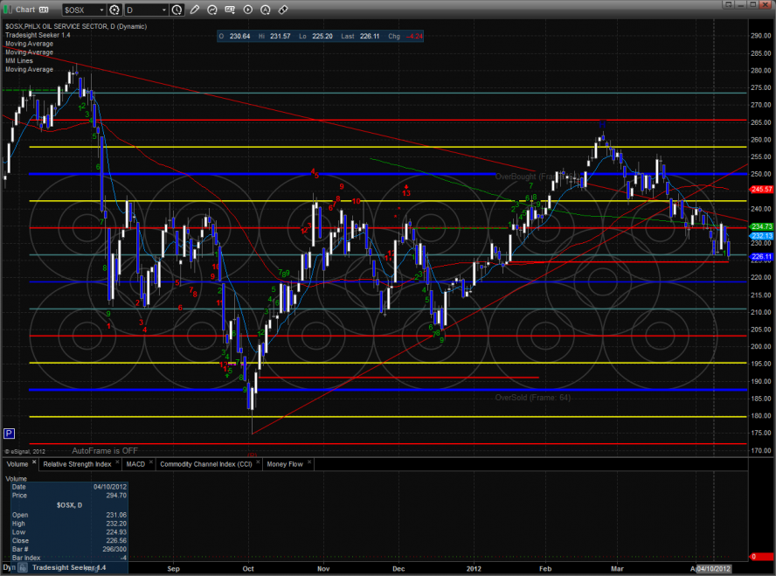The image size is (776, 576).
Task: Open the $OSX symbol dropdown
Action: pos(87,10)
